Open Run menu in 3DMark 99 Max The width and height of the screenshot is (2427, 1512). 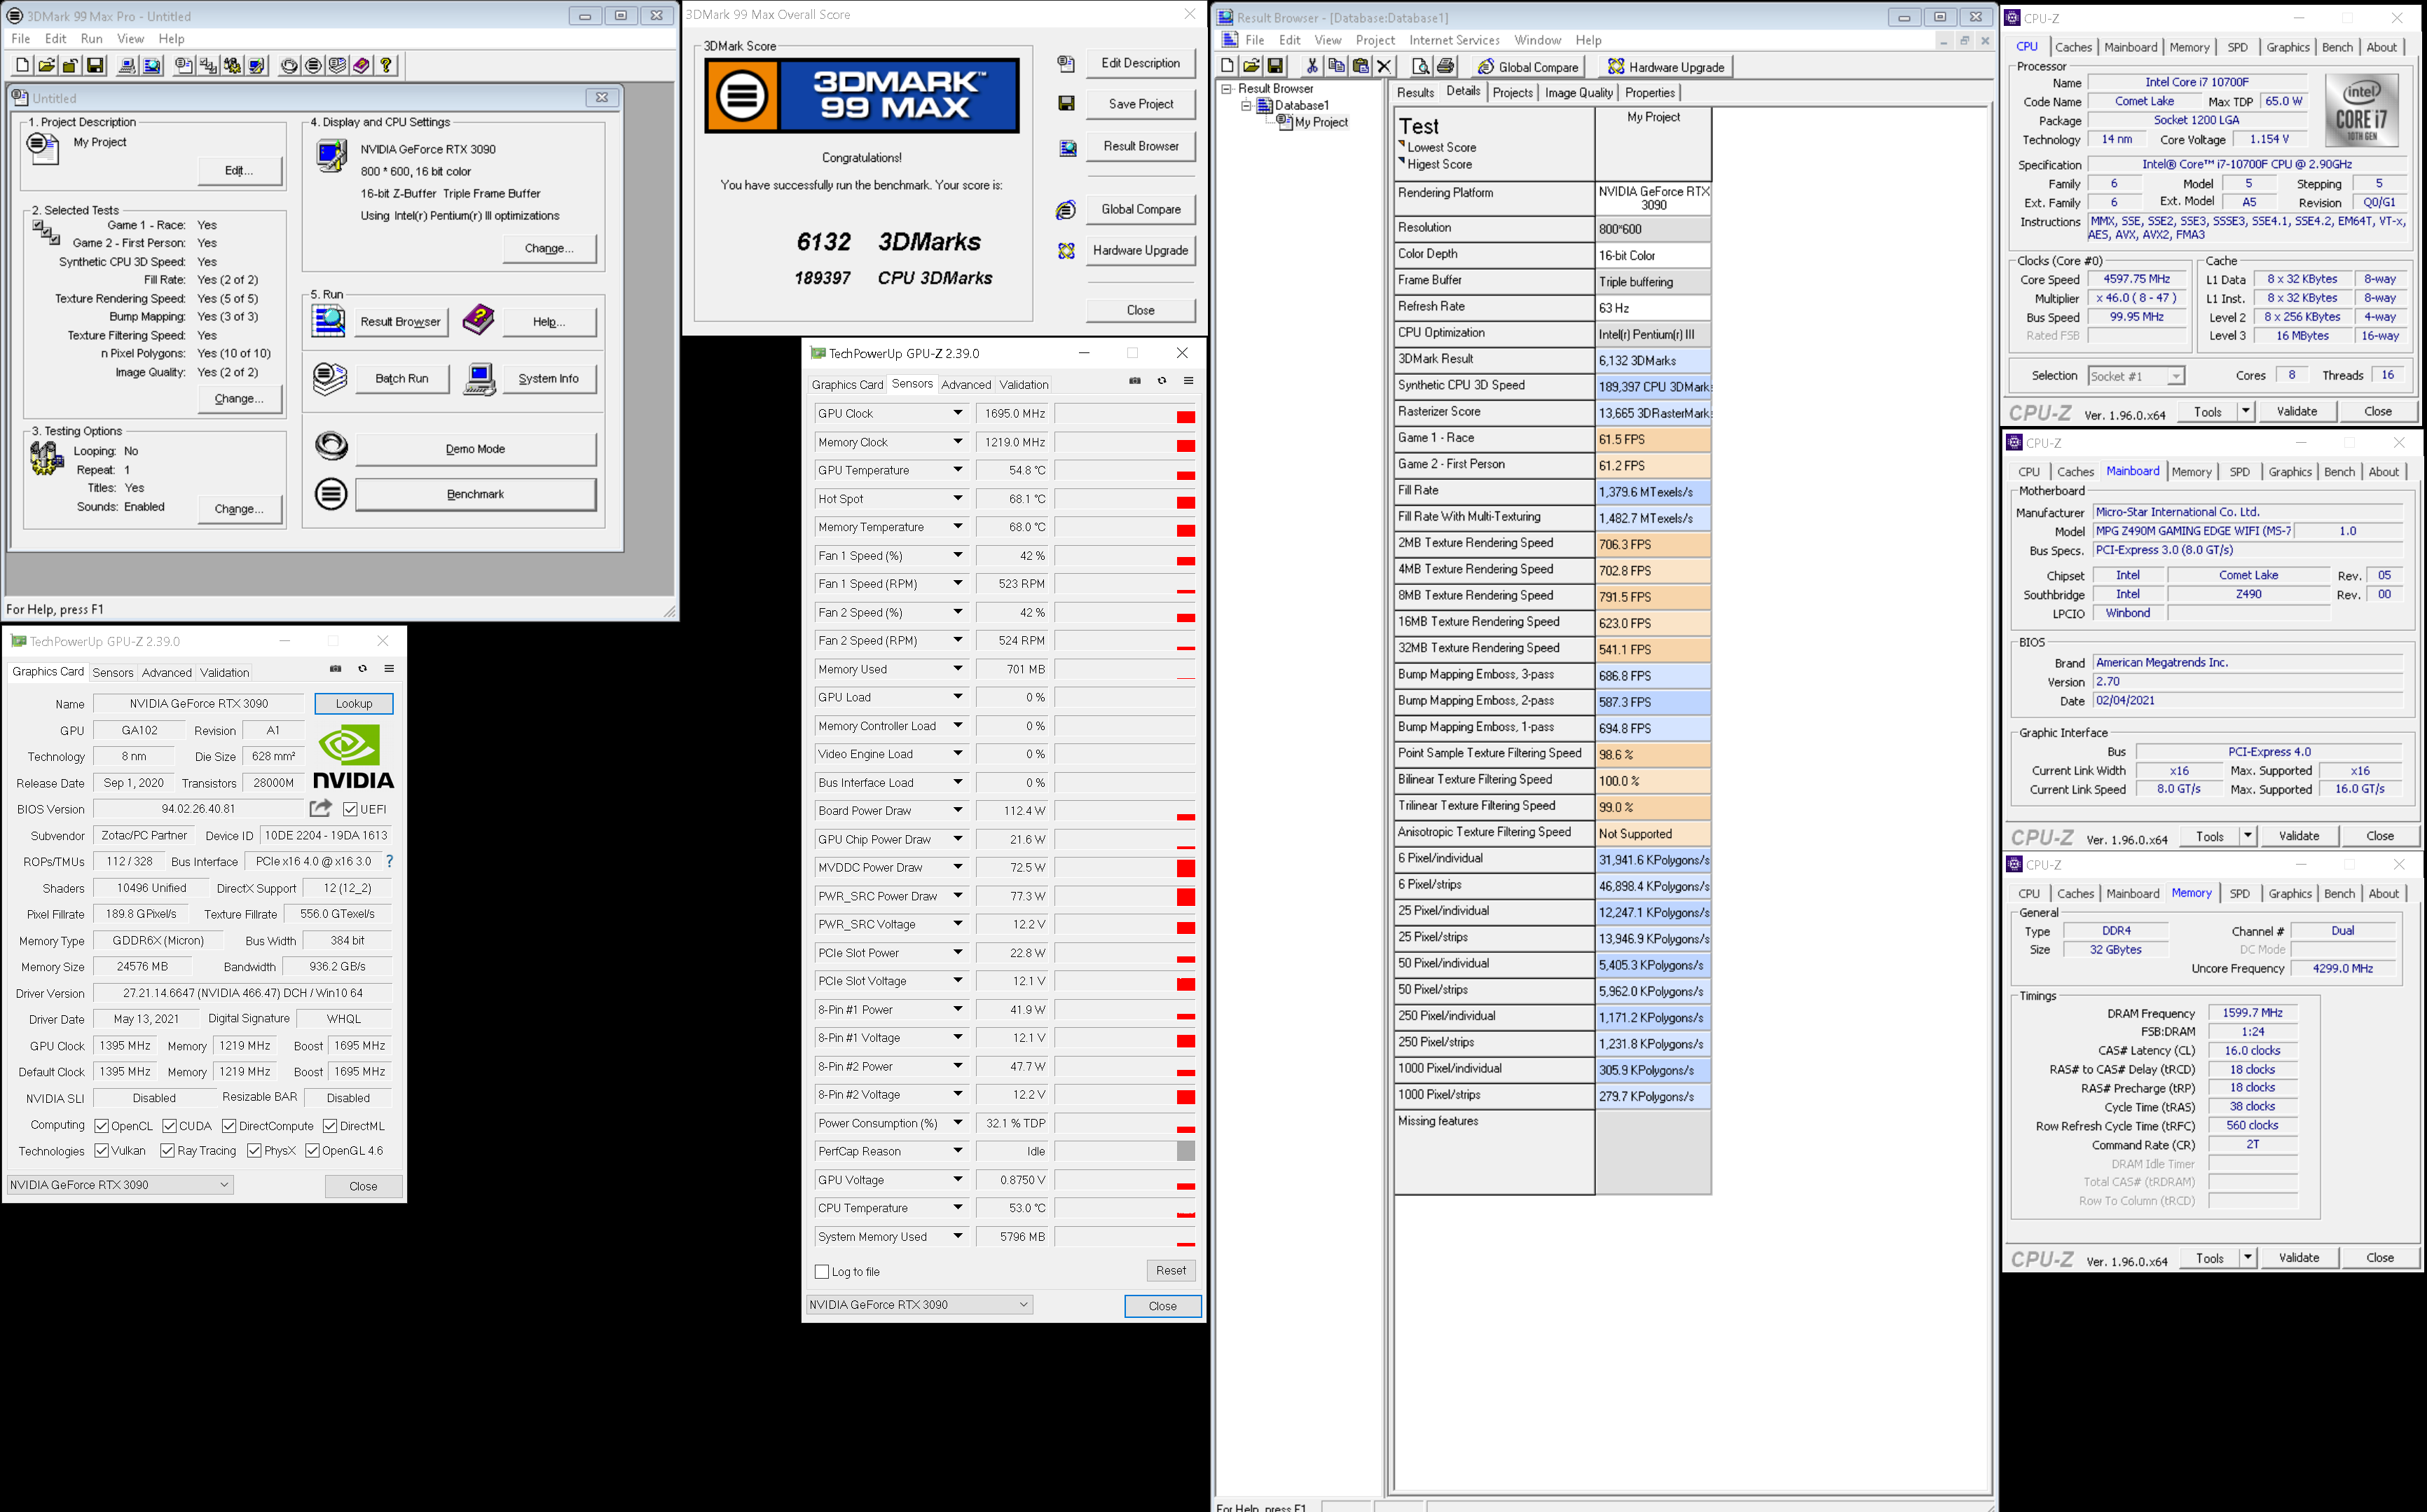click(x=91, y=38)
